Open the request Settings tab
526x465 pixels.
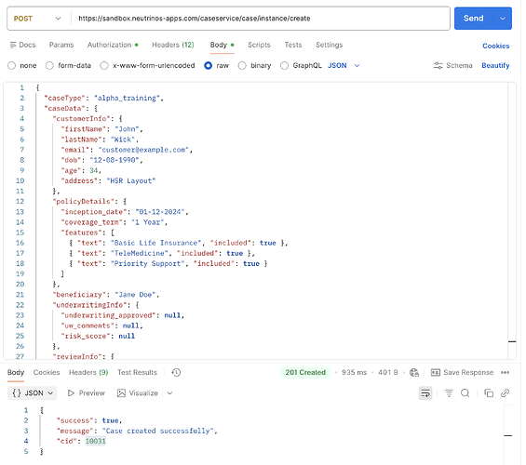tap(329, 45)
